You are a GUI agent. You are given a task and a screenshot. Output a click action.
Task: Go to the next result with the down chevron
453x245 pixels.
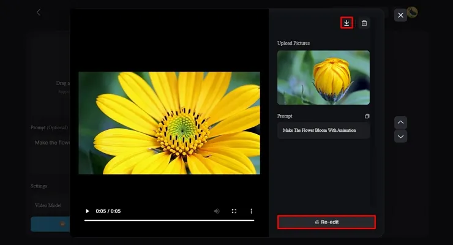point(400,136)
